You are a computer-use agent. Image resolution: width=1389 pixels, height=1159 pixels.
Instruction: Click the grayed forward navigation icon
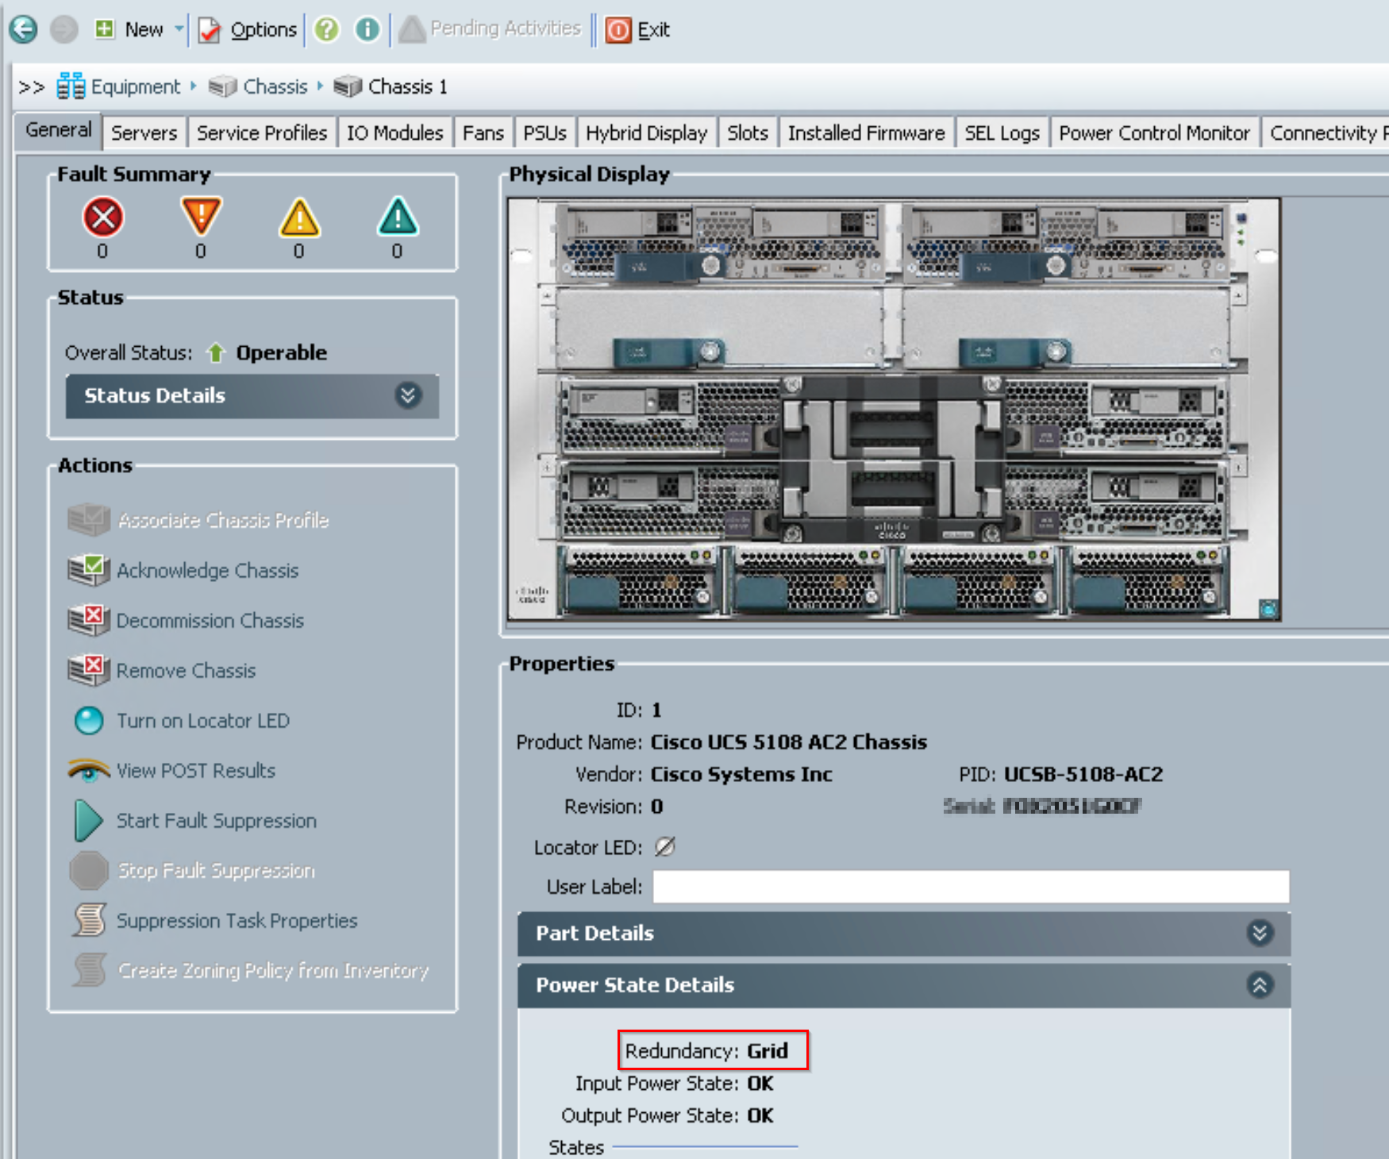(64, 29)
